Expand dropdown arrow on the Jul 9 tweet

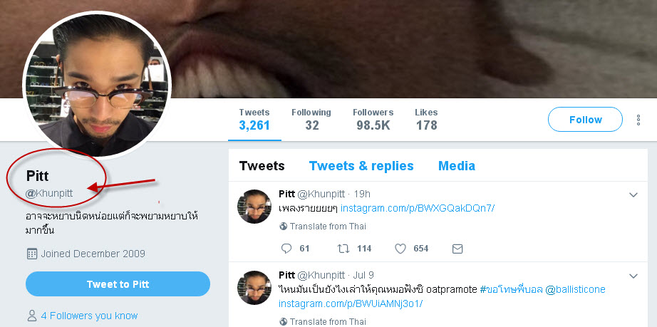(x=633, y=276)
